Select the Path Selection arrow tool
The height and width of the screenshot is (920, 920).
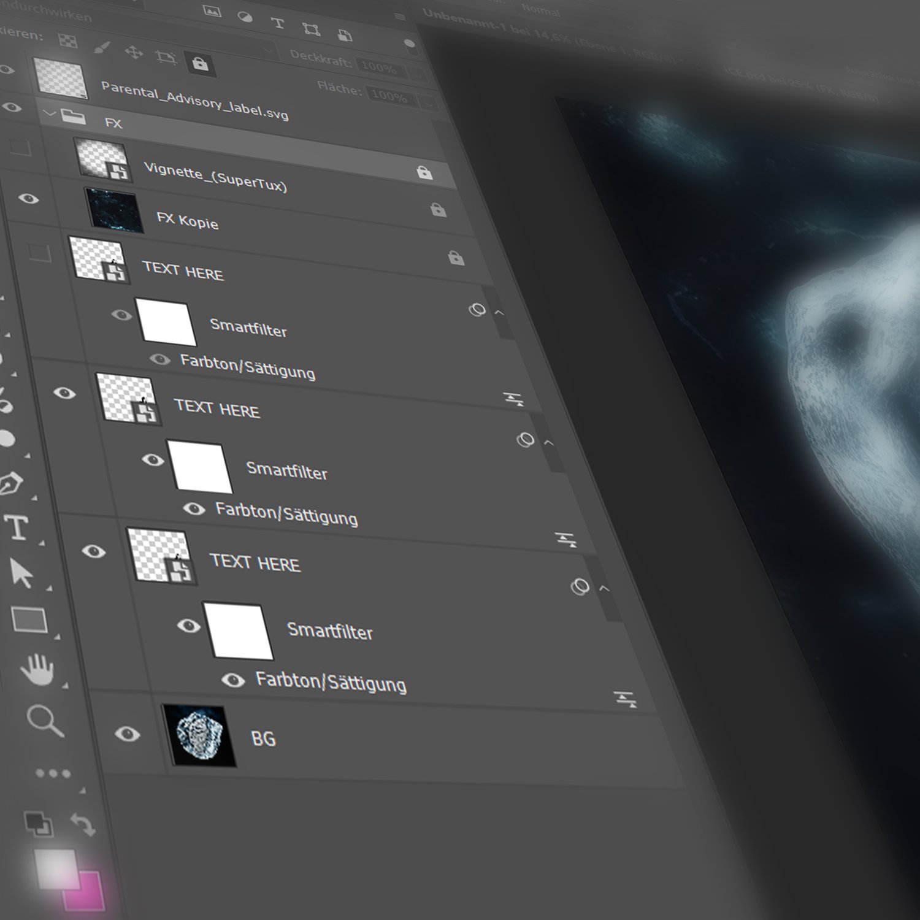pos(21,573)
